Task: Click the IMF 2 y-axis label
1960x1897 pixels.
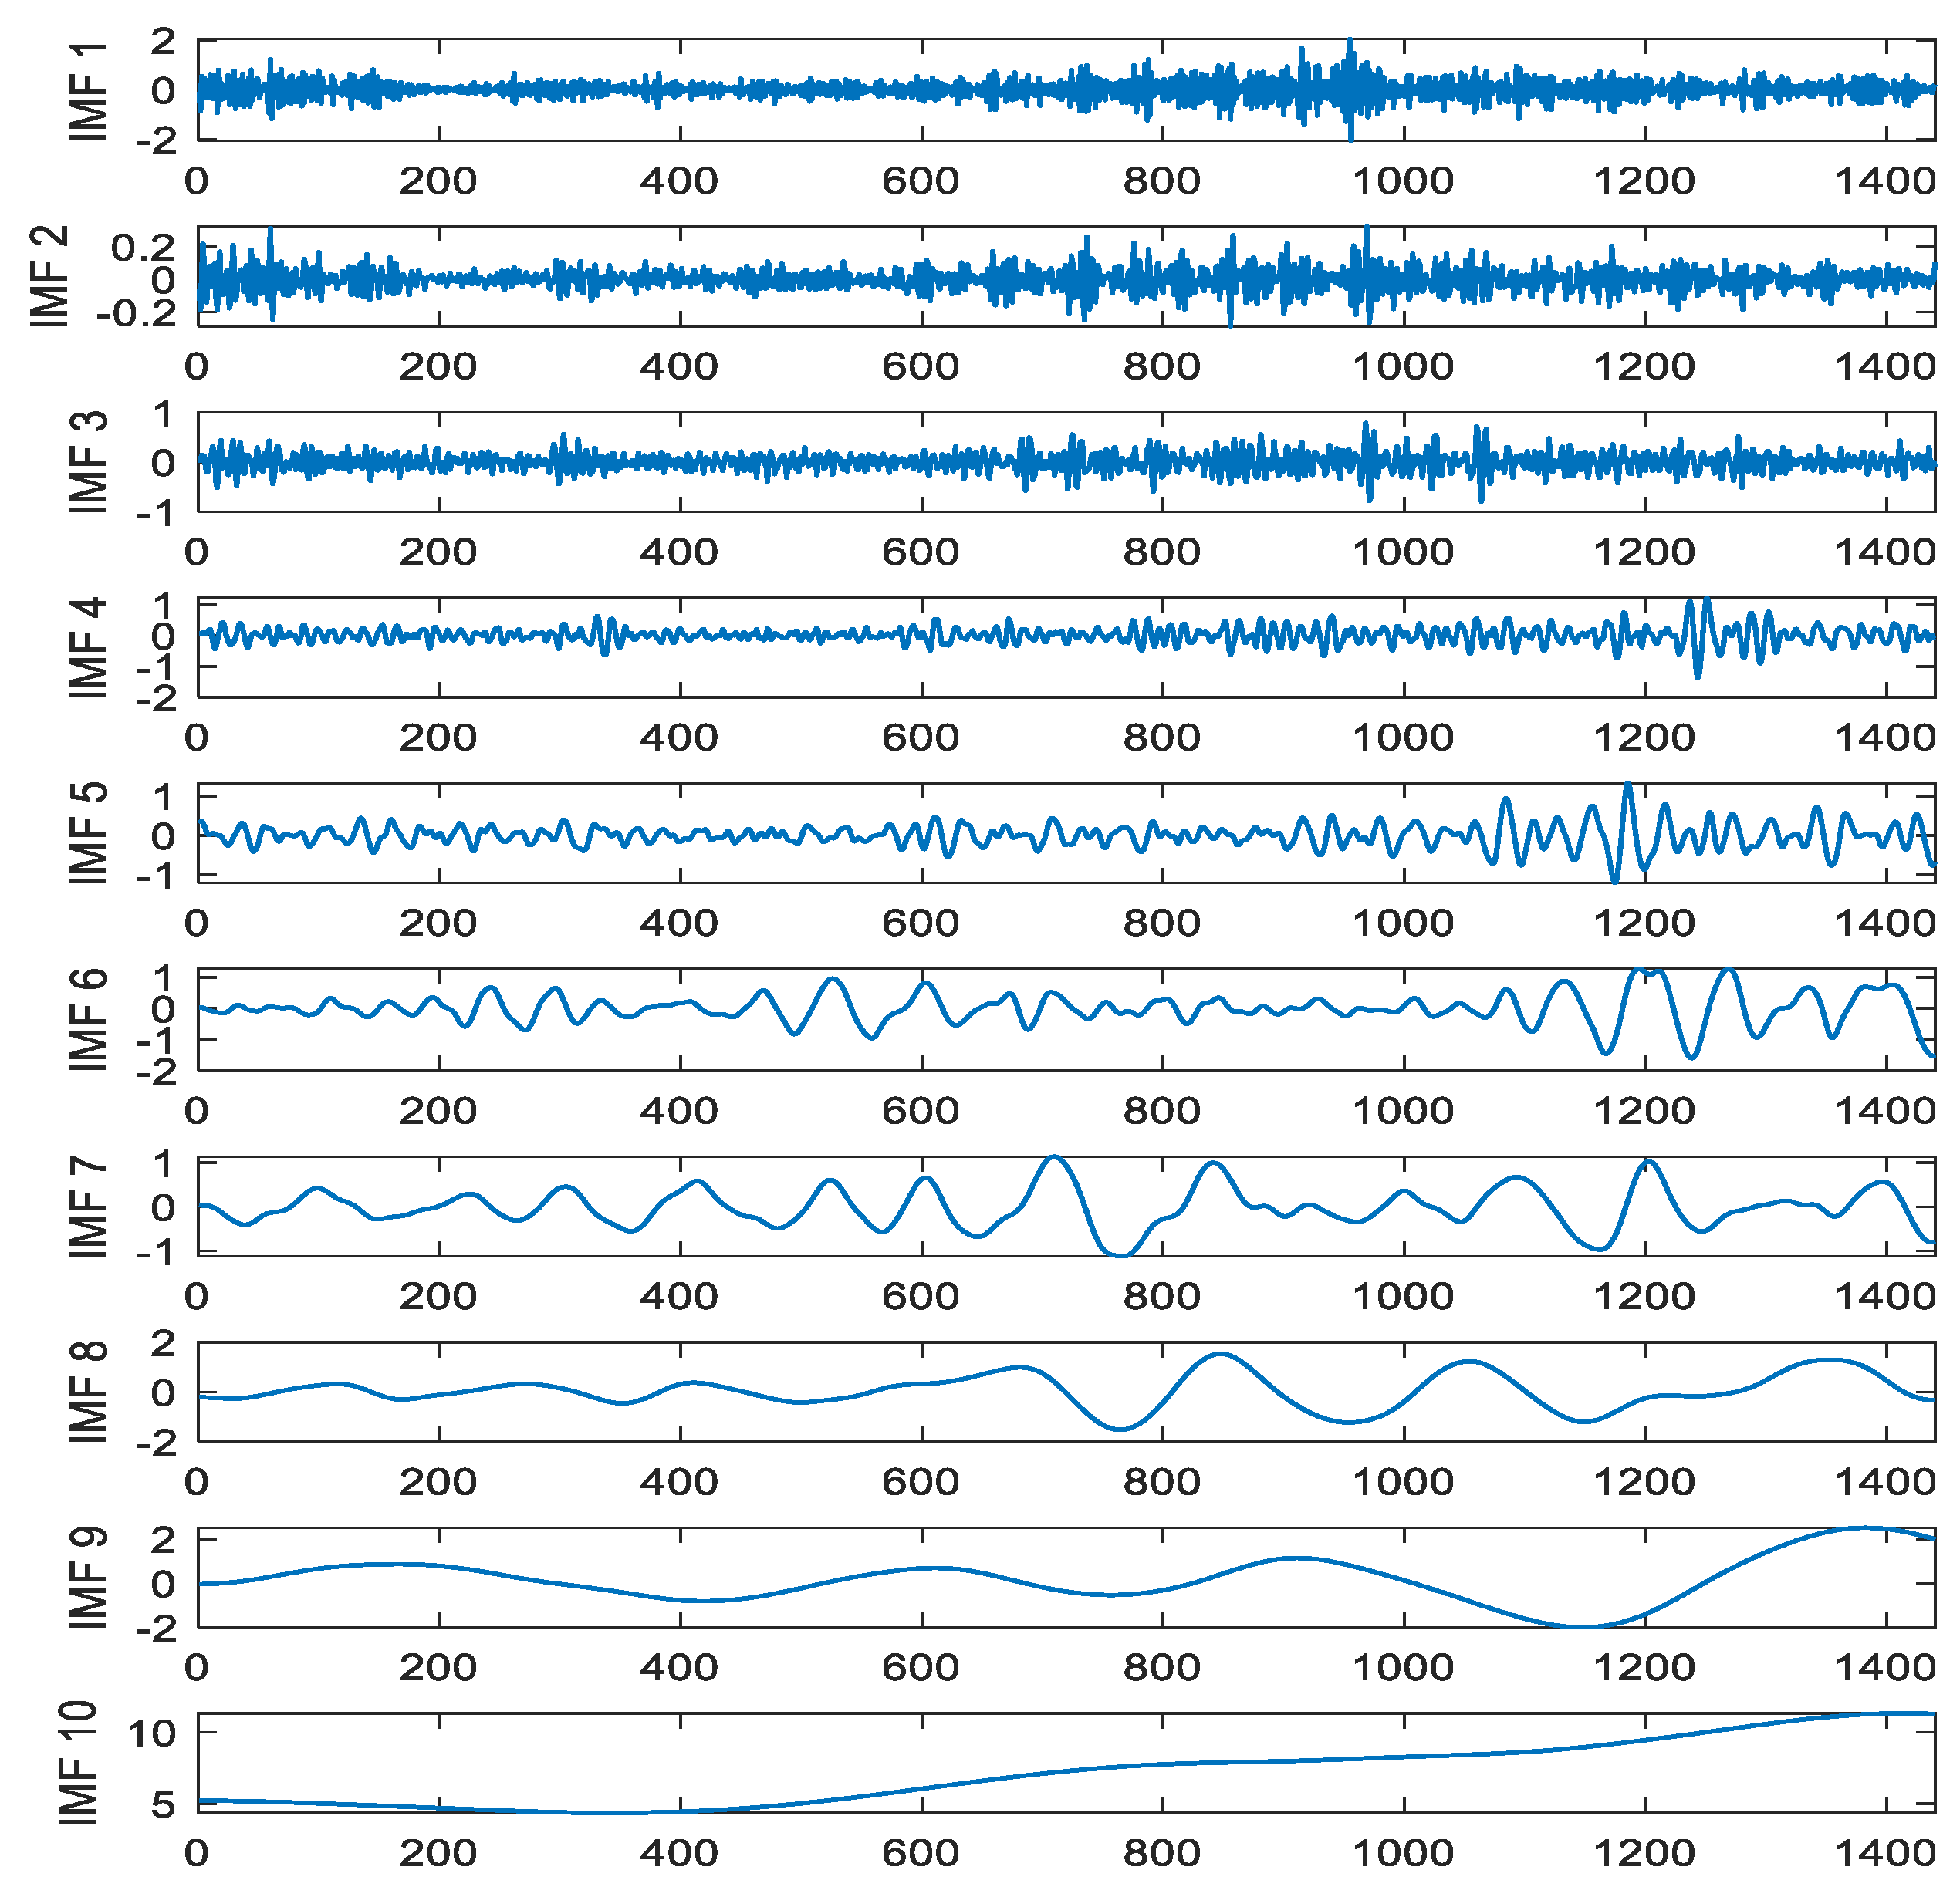Action: coord(49,277)
